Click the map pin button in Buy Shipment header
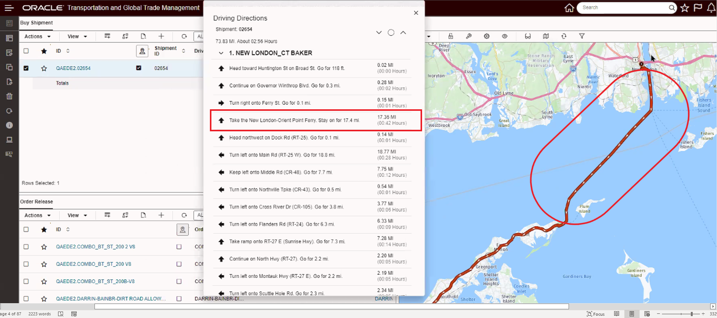 point(142,51)
